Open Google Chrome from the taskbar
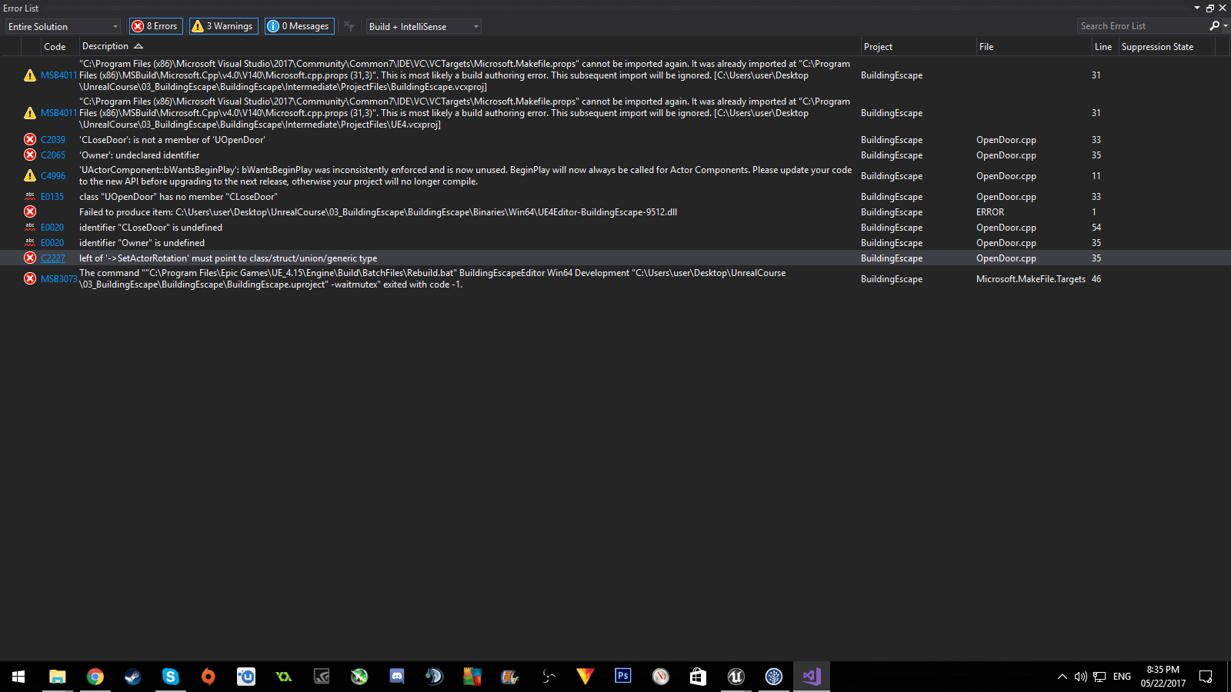The height and width of the screenshot is (692, 1231). point(95,677)
